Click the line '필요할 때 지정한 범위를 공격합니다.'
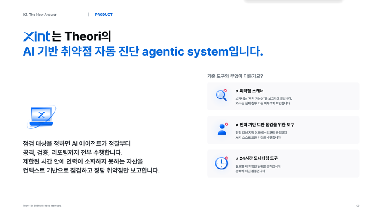 259,166
